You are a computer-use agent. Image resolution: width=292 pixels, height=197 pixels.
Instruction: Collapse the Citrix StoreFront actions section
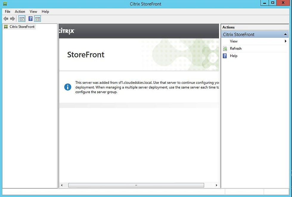285,34
